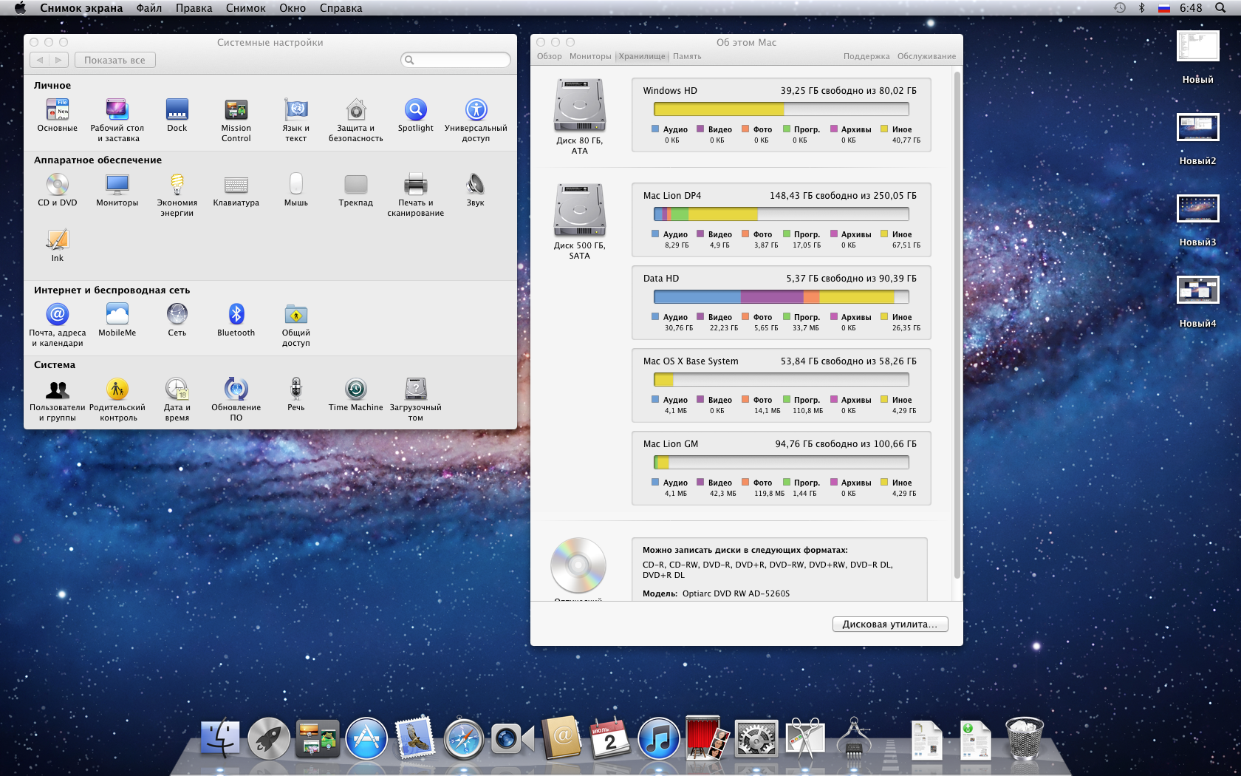This screenshot has height=776, width=1241.
Task: Open Bluetooth preferences
Action: (236, 316)
